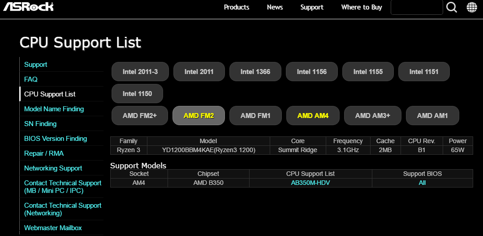Select the Intel 1156 socket button

point(312,72)
